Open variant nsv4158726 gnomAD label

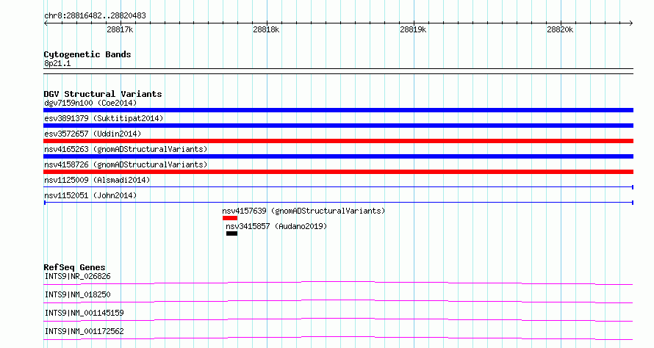point(126,164)
